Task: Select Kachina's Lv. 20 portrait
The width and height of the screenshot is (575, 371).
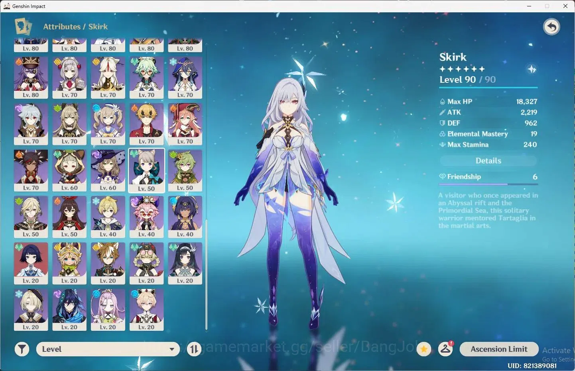Action: click(69, 264)
